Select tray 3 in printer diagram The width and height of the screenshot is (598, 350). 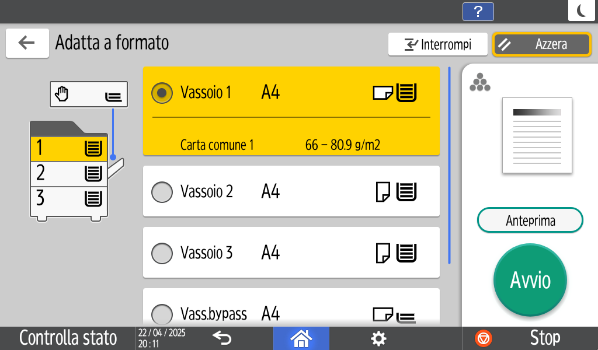(x=69, y=199)
